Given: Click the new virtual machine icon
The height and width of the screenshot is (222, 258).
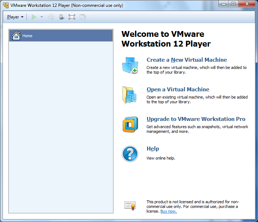Looking at the screenshot, I should [130, 65].
